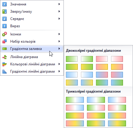Click the Зверху/знизу green arrows icon

pos(5,11)
